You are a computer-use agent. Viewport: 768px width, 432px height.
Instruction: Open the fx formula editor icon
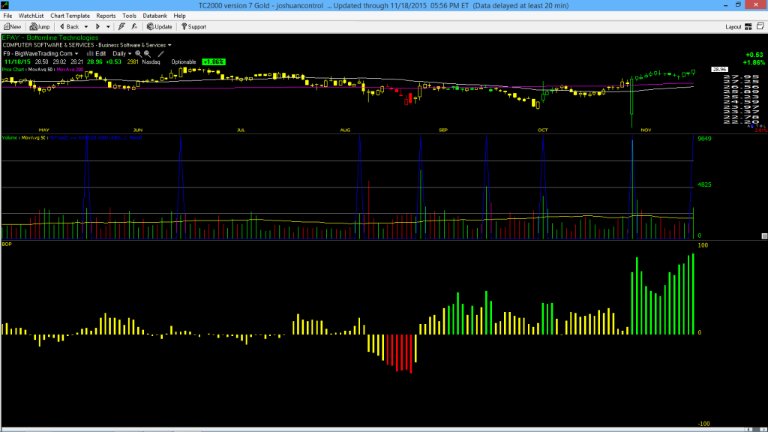(134, 27)
